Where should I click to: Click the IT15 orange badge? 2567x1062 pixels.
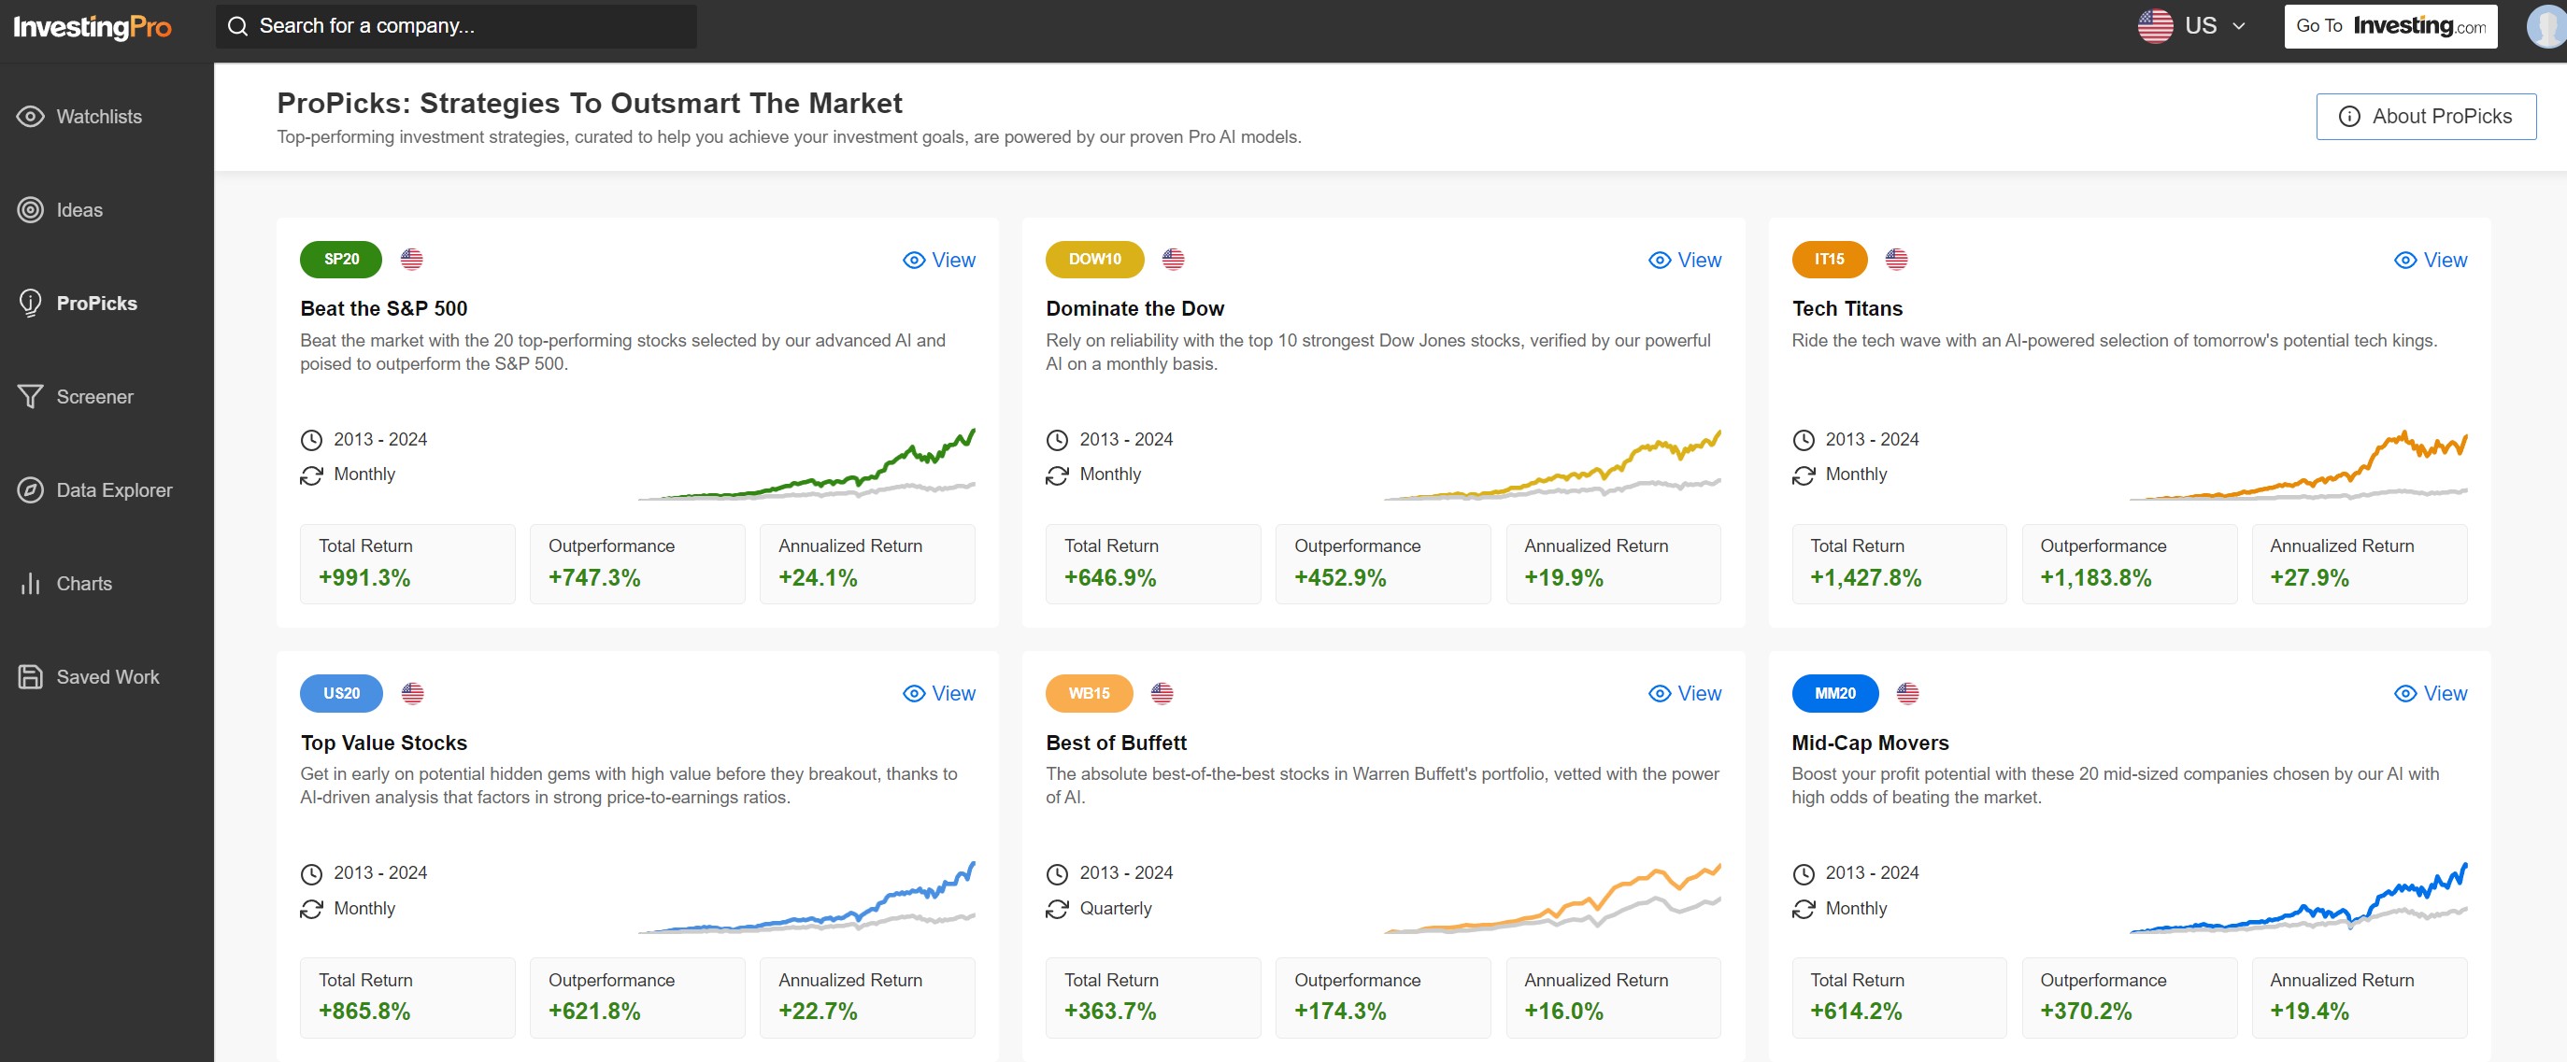(x=1829, y=259)
